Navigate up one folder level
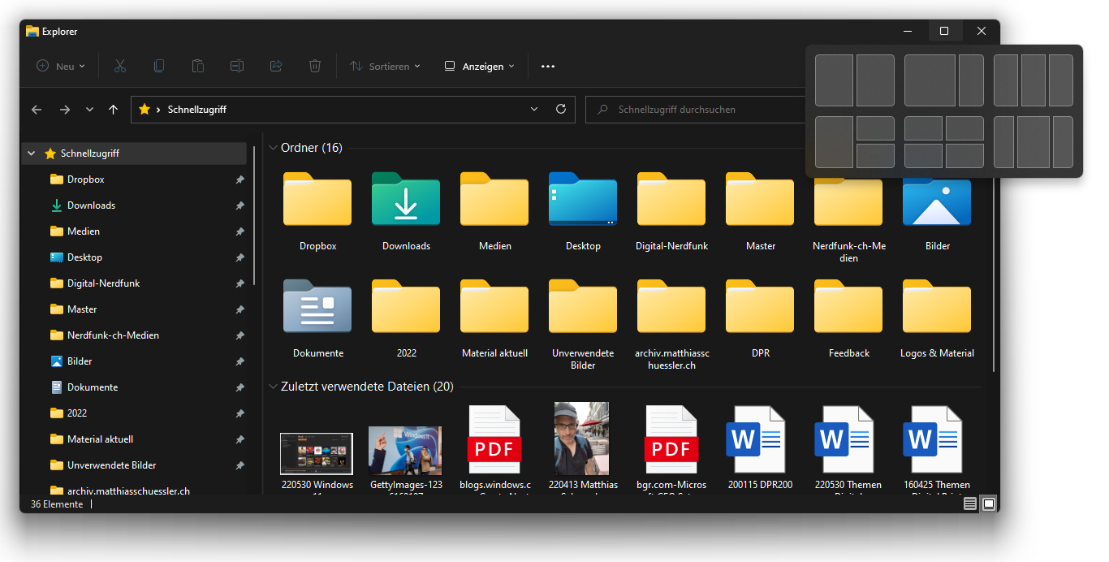Image resolution: width=1109 pixels, height=562 pixels. tap(113, 109)
